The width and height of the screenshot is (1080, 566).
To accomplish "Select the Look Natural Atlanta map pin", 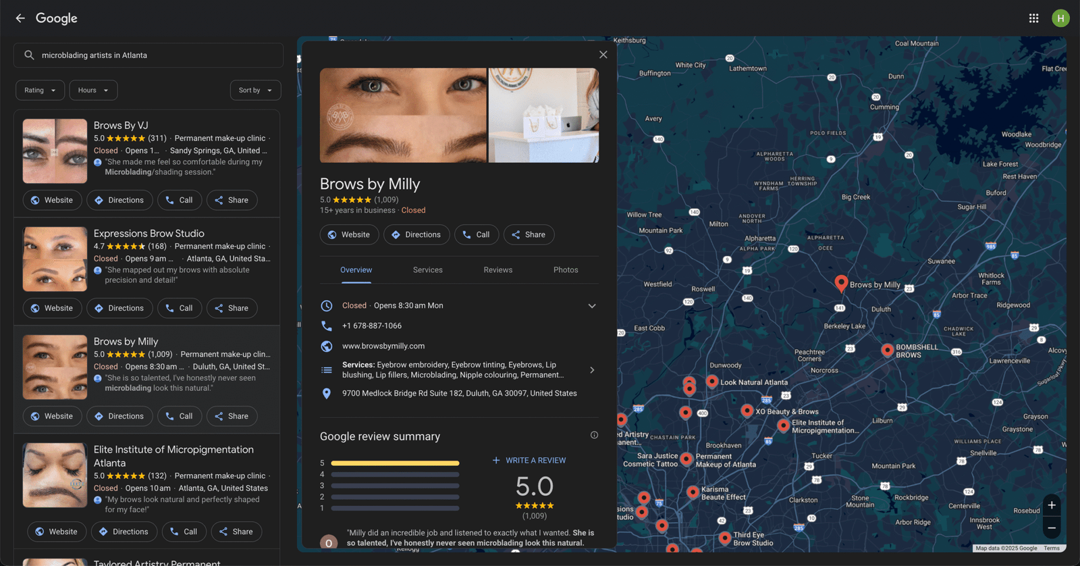I will tap(711, 382).
